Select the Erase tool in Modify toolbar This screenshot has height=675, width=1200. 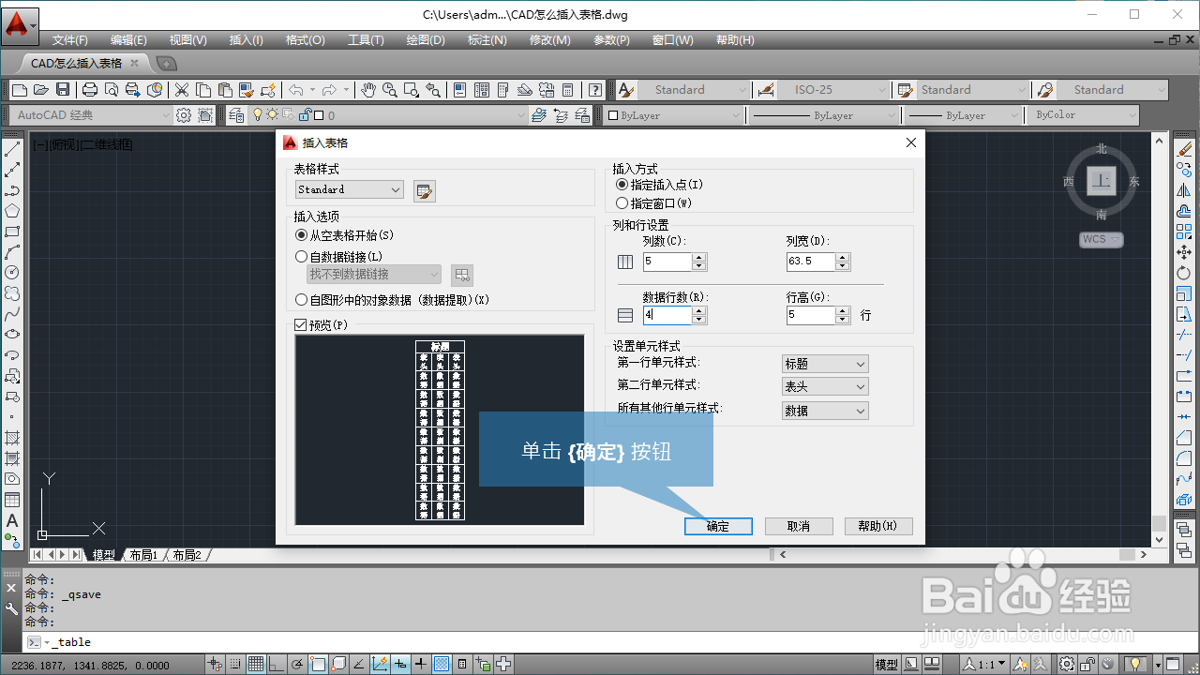pos(1184,149)
